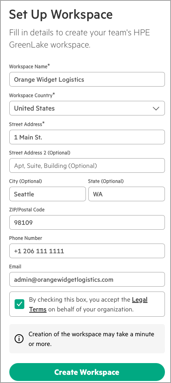Focus the Workspace Name field
This screenshot has width=171, height=383.
coord(87,79)
